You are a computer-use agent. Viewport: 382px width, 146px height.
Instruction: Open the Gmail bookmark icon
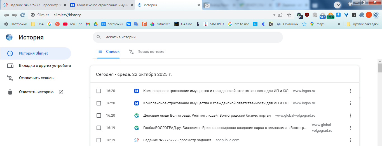[88, 24]
